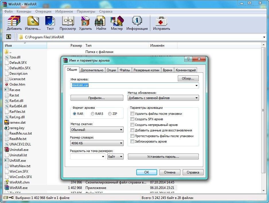Click the parent folder '..' icon

point(7,52)
